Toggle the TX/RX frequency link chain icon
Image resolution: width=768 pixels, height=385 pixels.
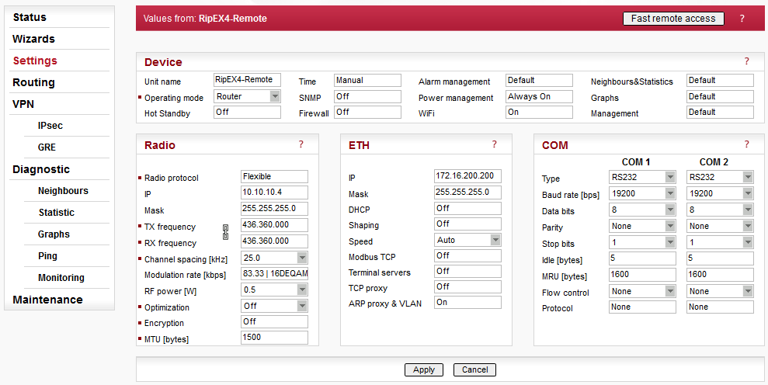click(x=226, y=232)
